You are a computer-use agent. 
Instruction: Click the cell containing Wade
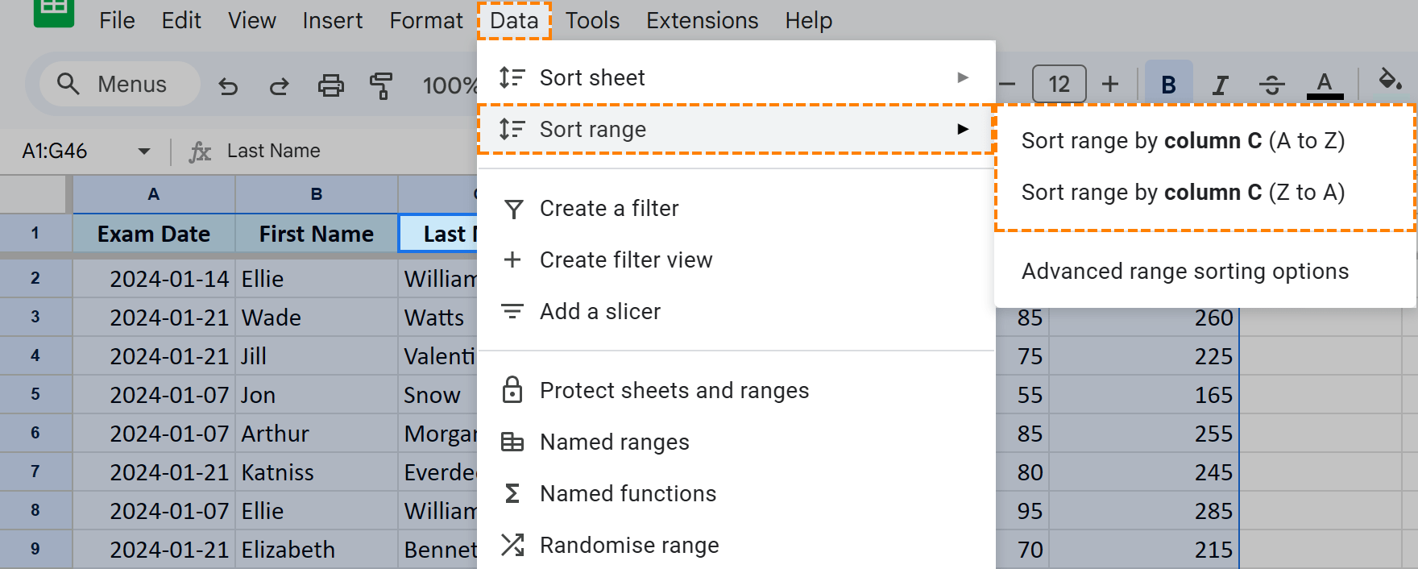pyautogui.click(x=317, y=318)
